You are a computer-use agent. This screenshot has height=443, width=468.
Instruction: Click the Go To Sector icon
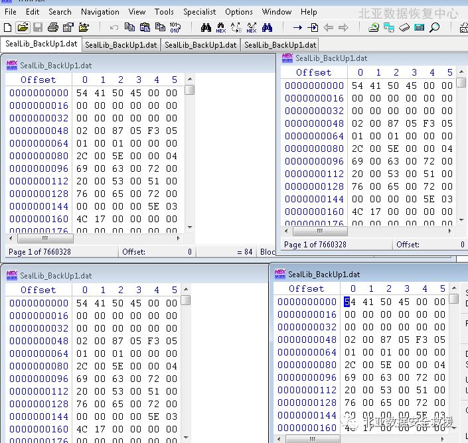pyautogui.click(x=313, y=28)
